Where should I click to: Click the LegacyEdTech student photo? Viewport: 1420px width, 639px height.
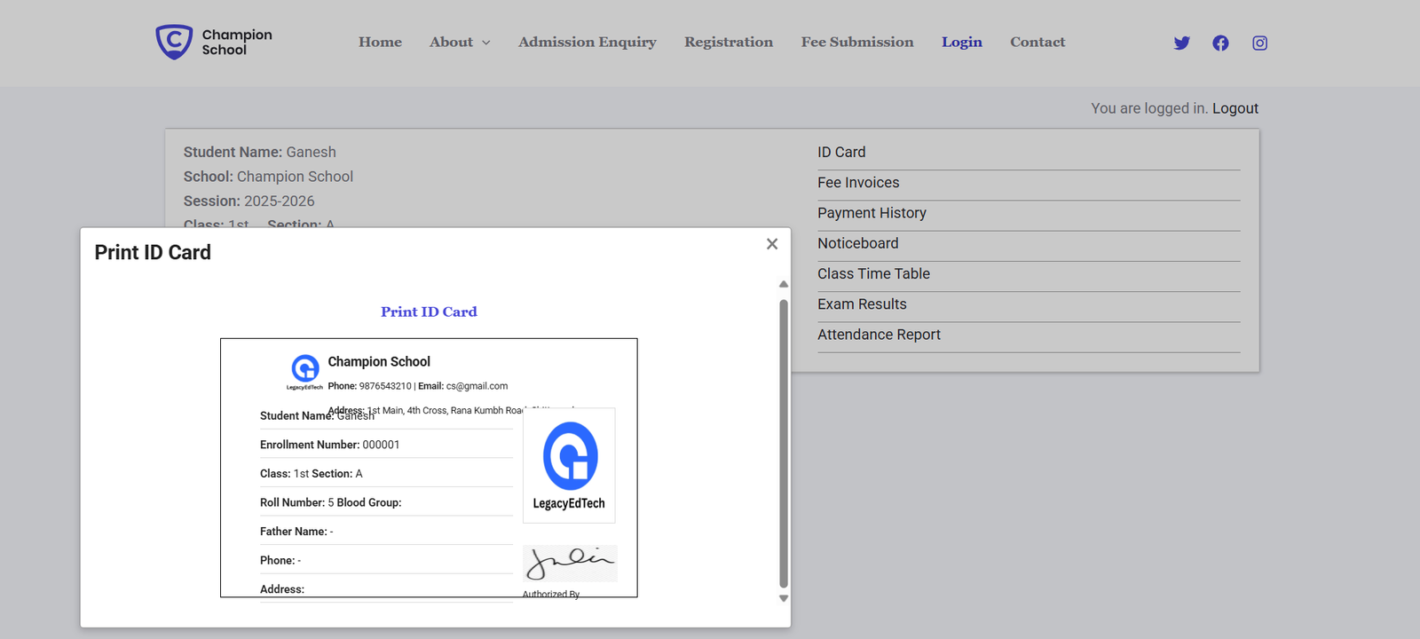pyautogui.click(x=569, y=465)
